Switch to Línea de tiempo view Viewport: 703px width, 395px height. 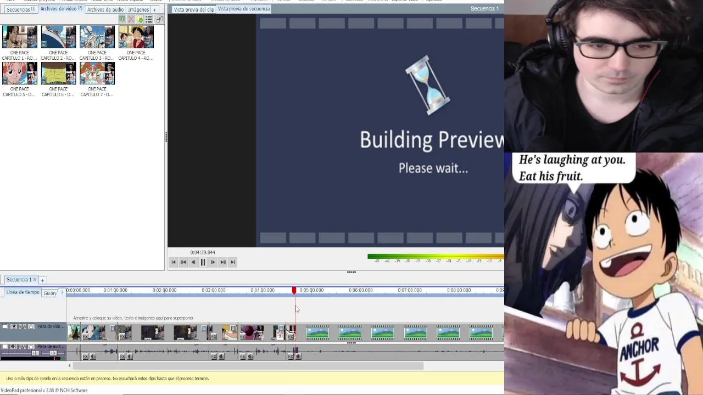pyautogui.click(x=23, y=292)
